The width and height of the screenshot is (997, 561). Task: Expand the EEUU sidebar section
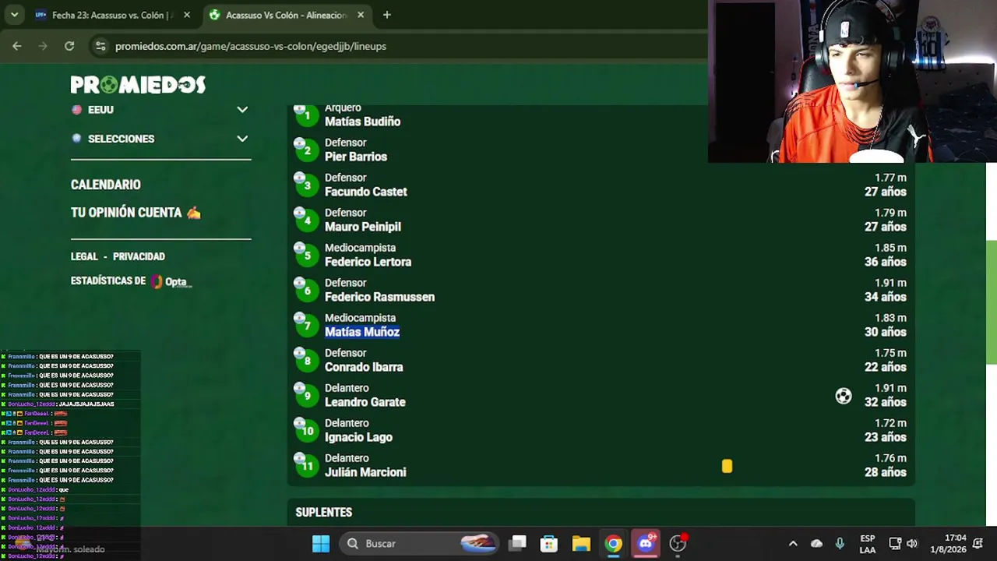160,110
